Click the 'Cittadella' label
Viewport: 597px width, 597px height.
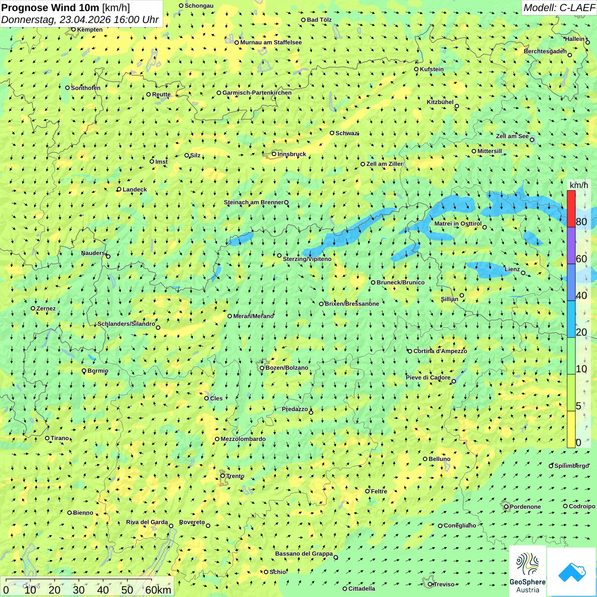click(362, 588)
